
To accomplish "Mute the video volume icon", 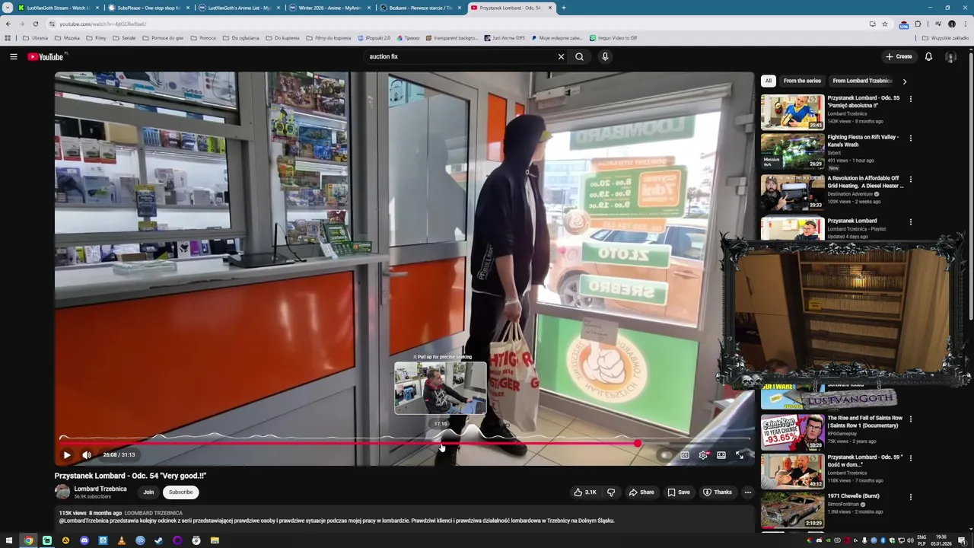I will pos(87,455).
